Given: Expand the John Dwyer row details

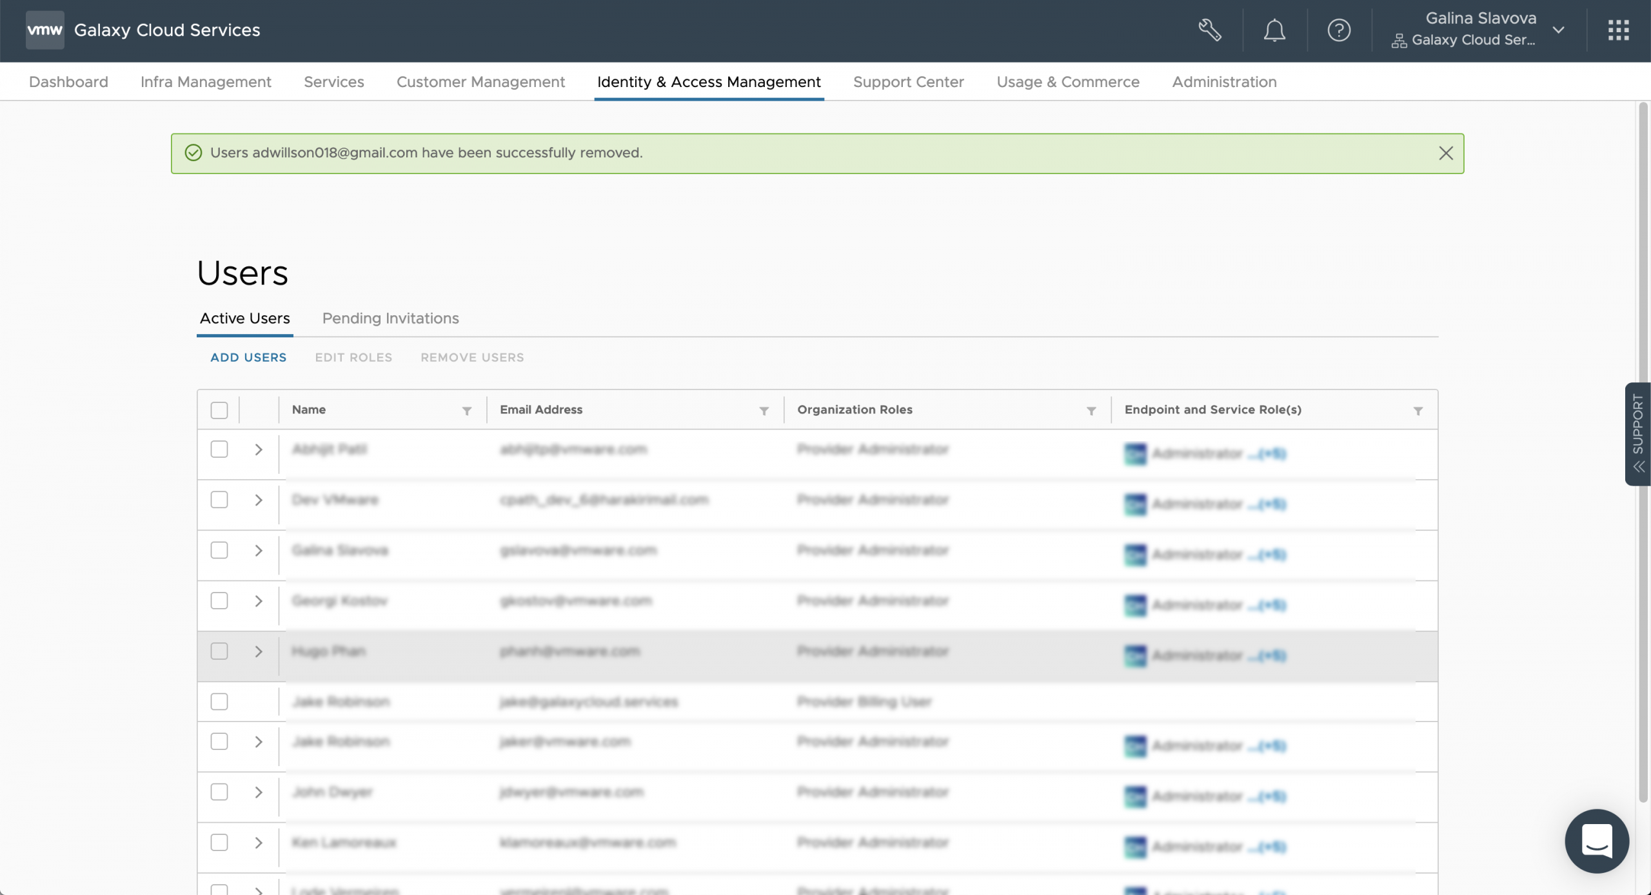Looking at the screenshot, I should point(259,792).
